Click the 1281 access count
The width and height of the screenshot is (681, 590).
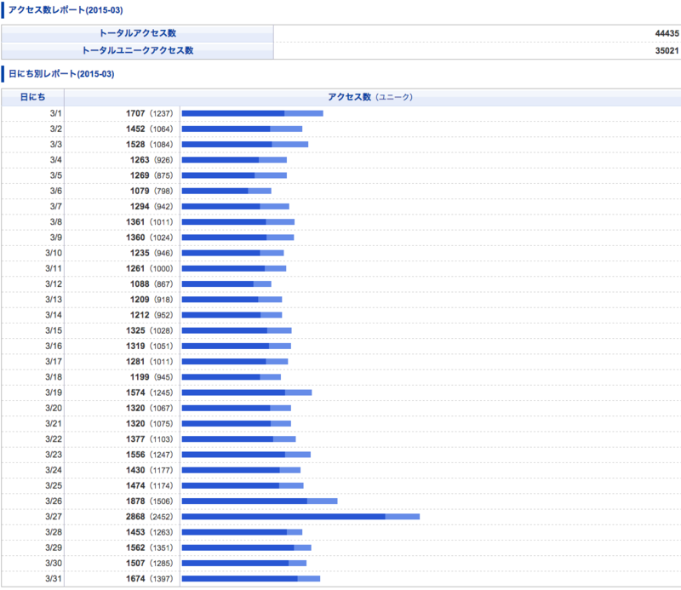[x=135, y=362]
